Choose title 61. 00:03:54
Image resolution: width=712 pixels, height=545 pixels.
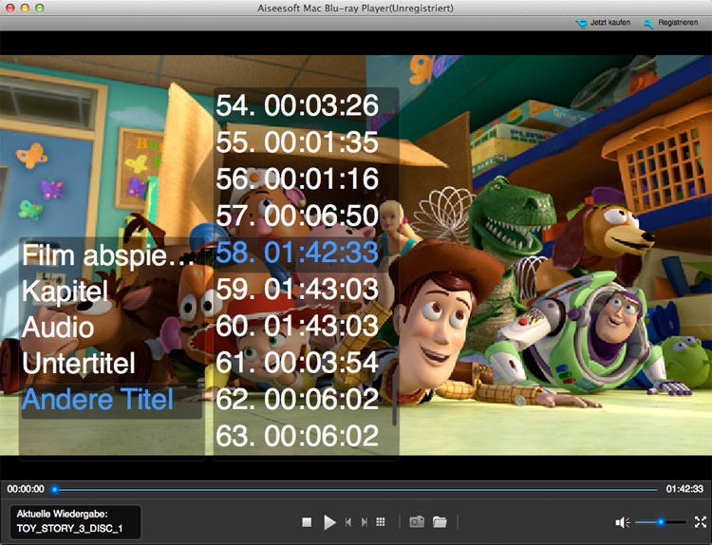coord(297,363)
